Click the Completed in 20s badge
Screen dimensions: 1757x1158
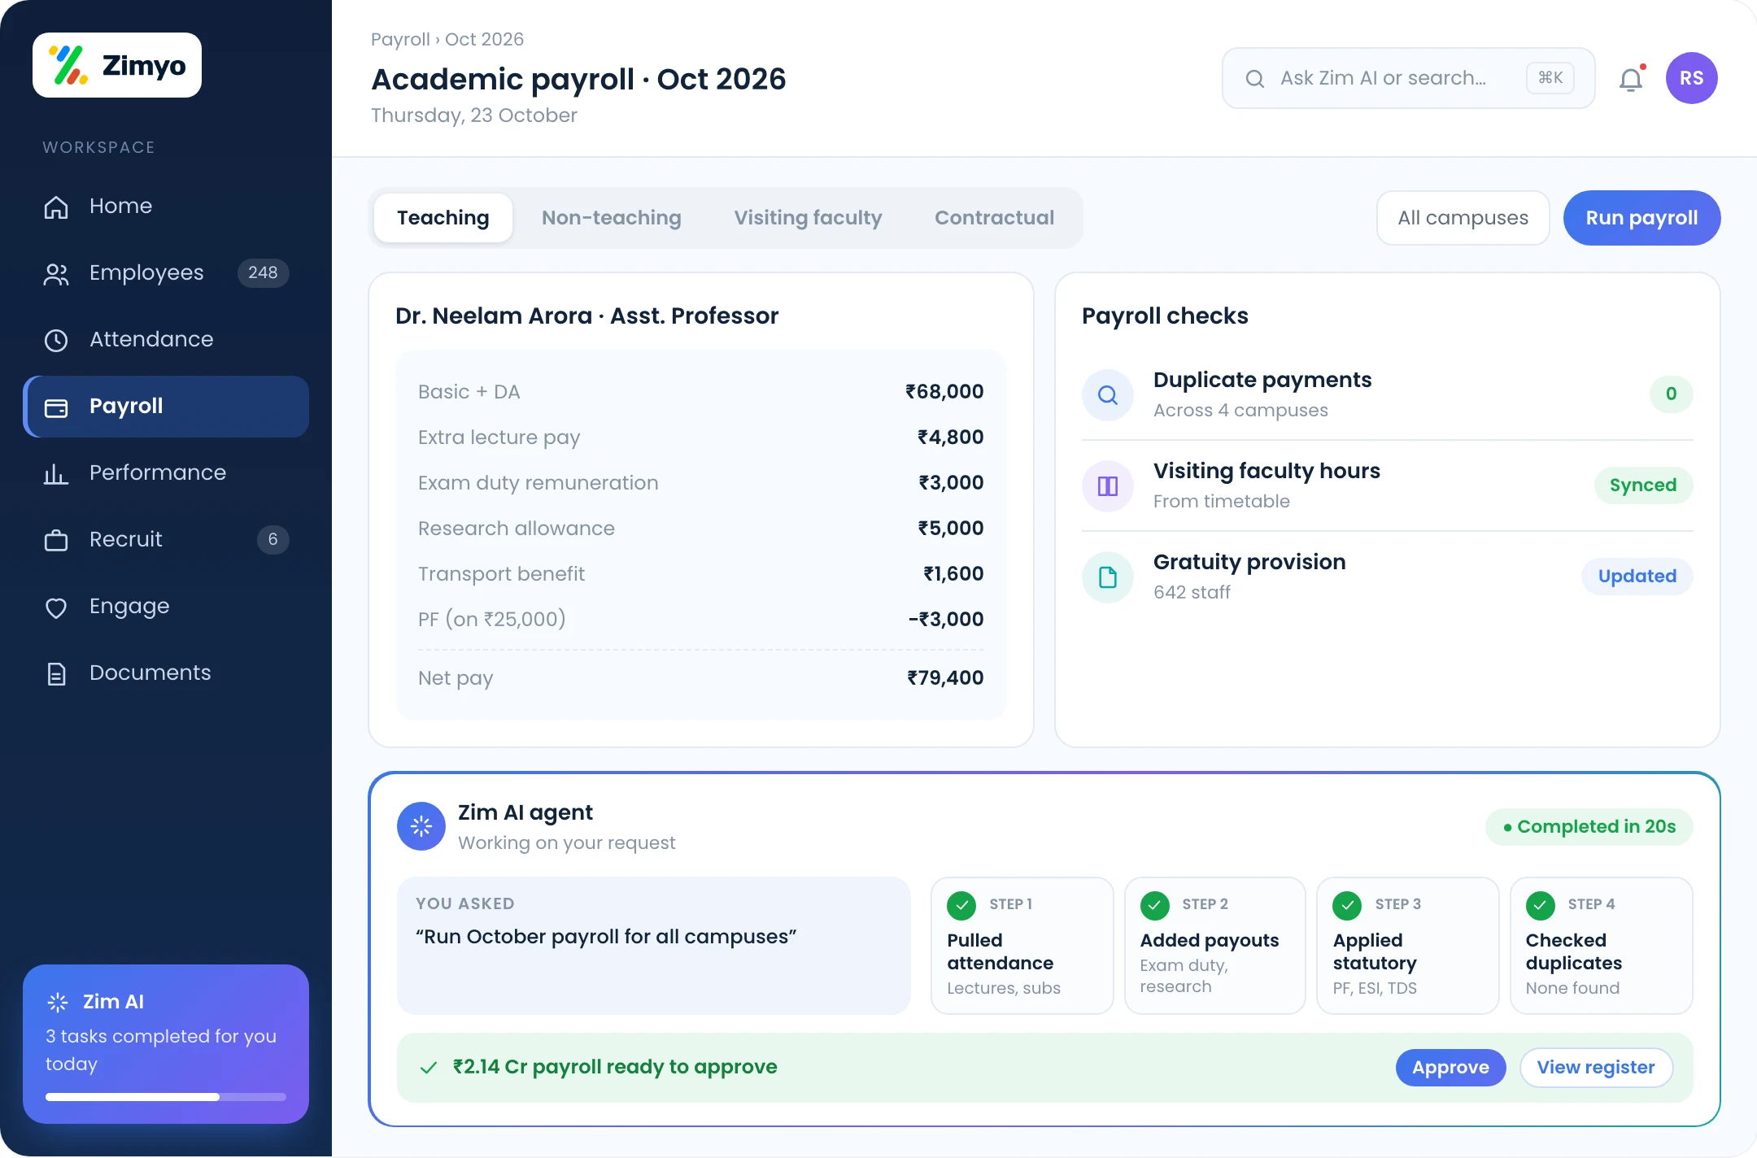tap(1589, 827)
